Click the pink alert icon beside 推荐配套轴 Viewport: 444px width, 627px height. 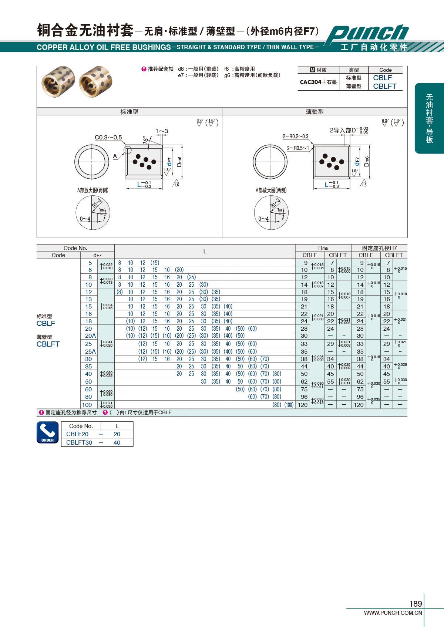pyautogui.click(x=144, y=69)
